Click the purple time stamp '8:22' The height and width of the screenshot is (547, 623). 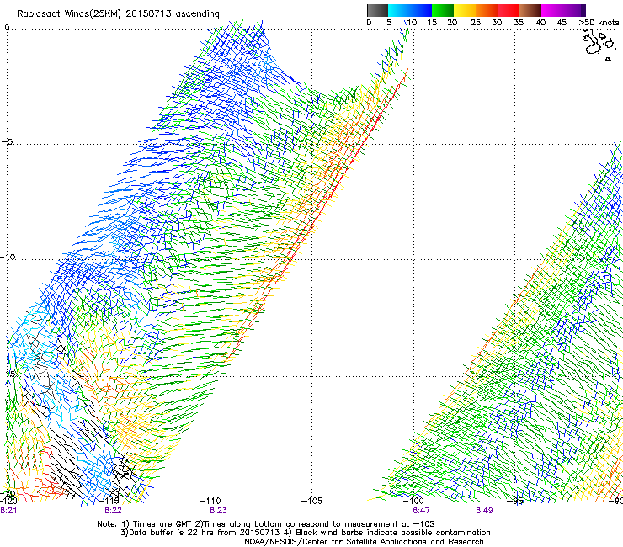(114, 511)
